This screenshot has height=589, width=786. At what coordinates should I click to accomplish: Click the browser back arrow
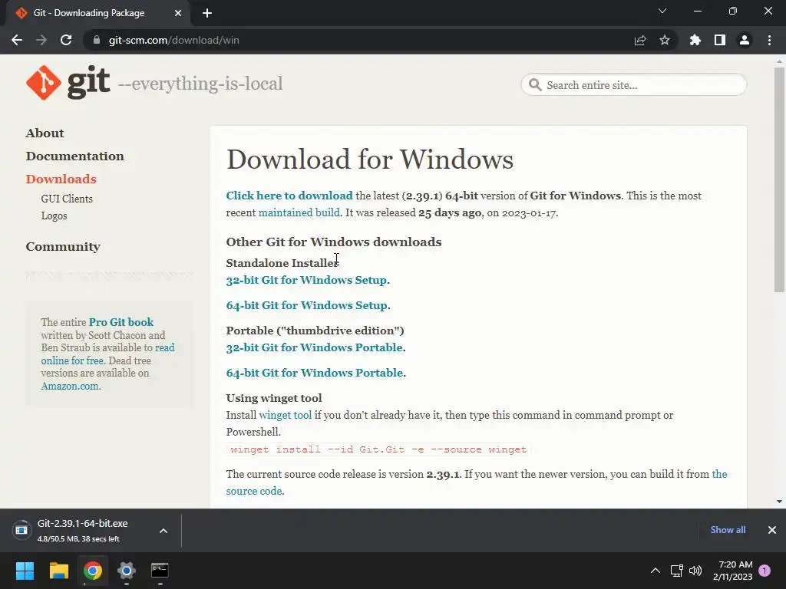tap(17, 40)
